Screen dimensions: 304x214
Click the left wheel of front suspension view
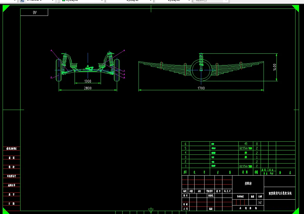coord(59,70)
